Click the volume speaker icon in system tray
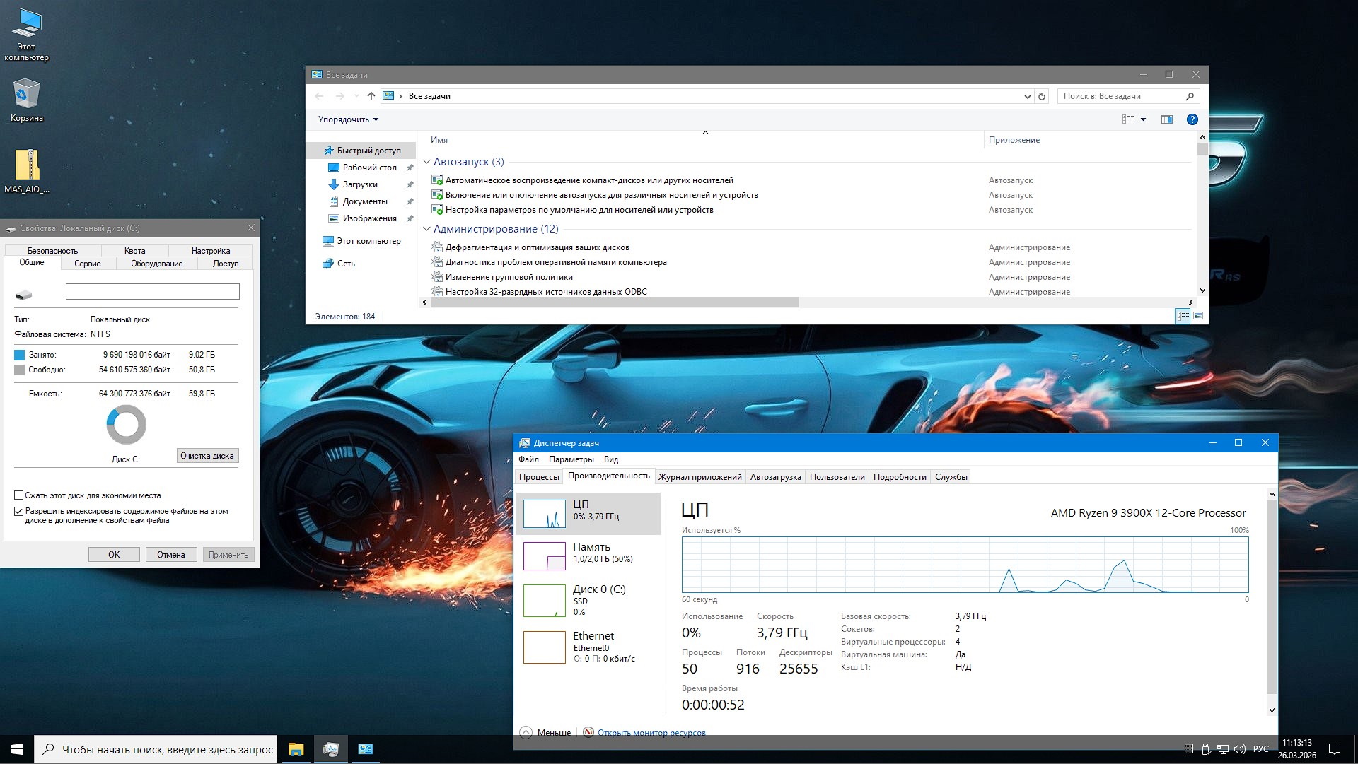The width and height of the screenshot is (1358, 764). coord(1239,749)
